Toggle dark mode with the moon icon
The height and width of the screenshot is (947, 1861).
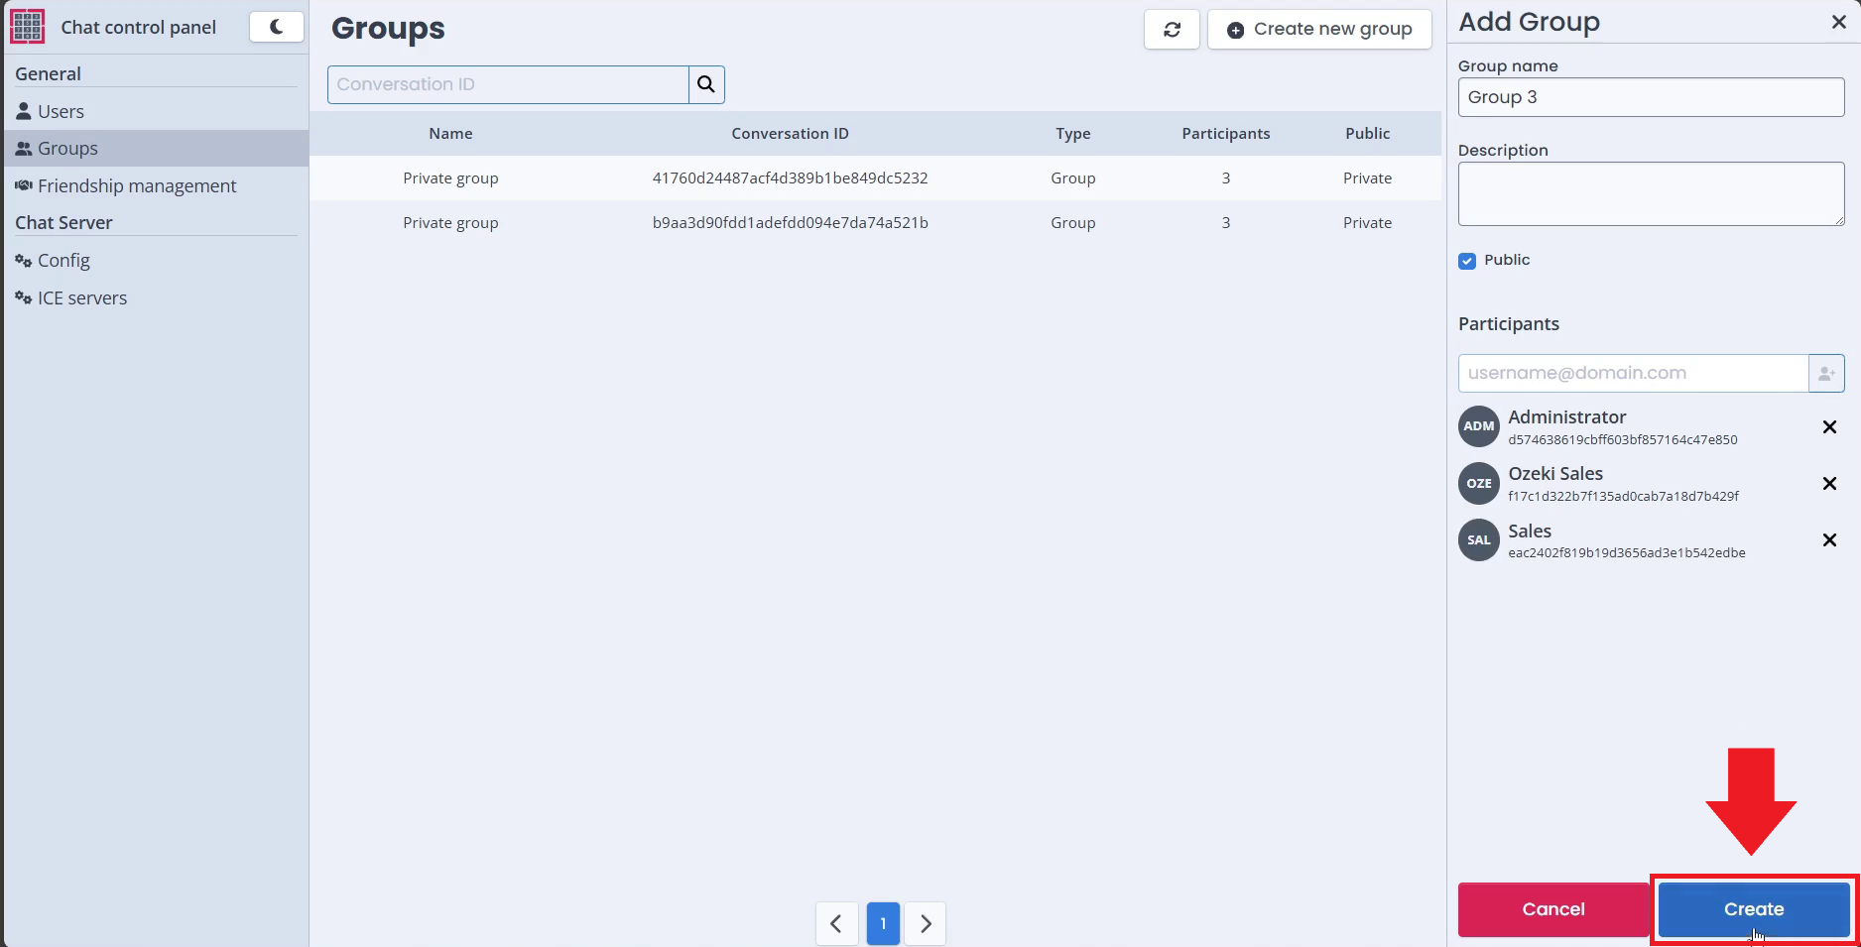tap(276, 27)
